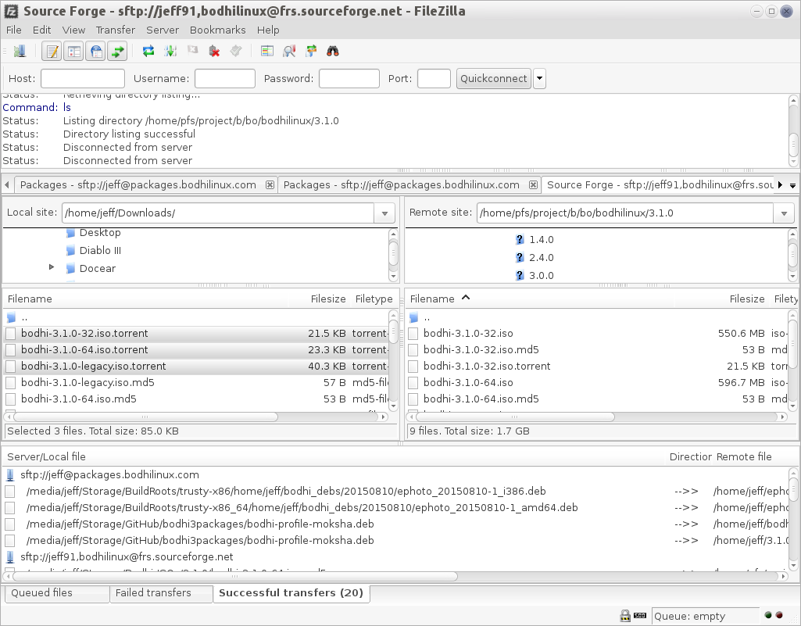This screenshot has width=801, height=626.
Task: Click the cancel current operation icon
Action: (192, 50)
